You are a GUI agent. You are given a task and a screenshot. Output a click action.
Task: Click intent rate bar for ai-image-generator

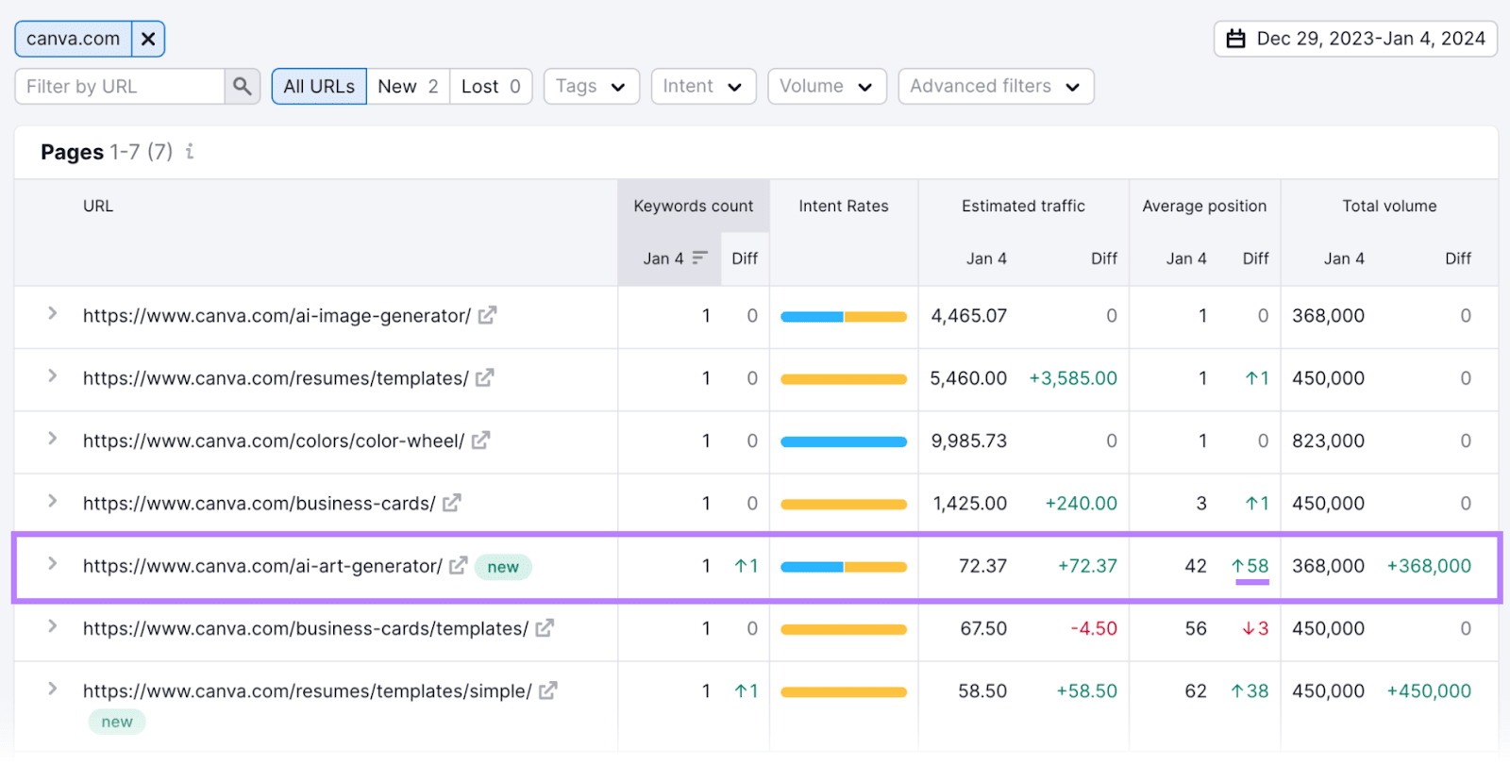tap(844, 317)
